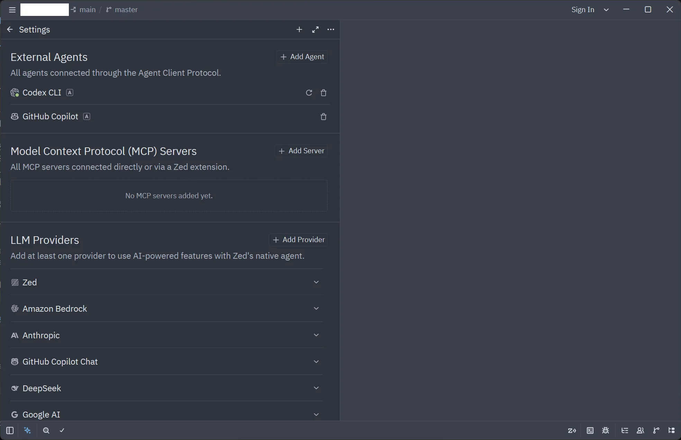Click the GitHub Copilot agent icon
681x440 pixels.
coord(15,117)
